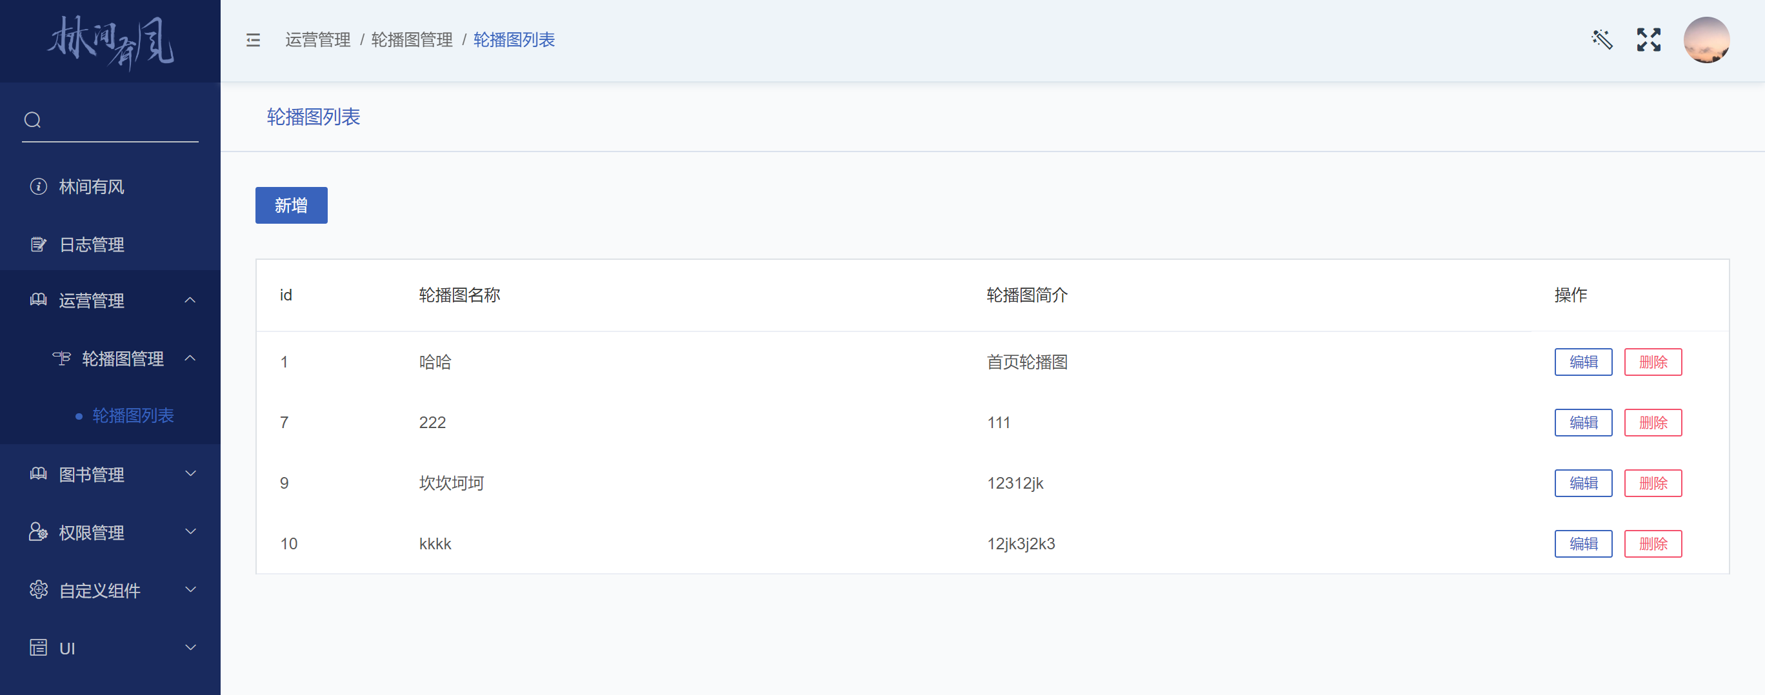Click the 轮播图管理 signpost icon

click(62, 358)
